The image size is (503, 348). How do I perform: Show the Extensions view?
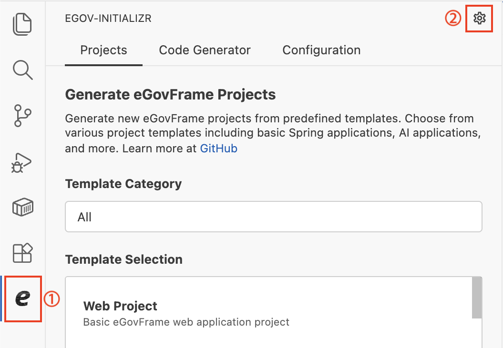coord(22,253)
